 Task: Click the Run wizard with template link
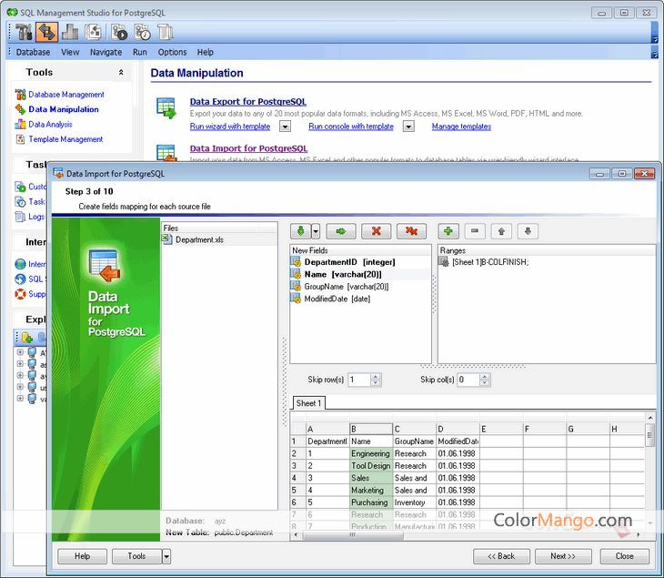tap(230, 127)
